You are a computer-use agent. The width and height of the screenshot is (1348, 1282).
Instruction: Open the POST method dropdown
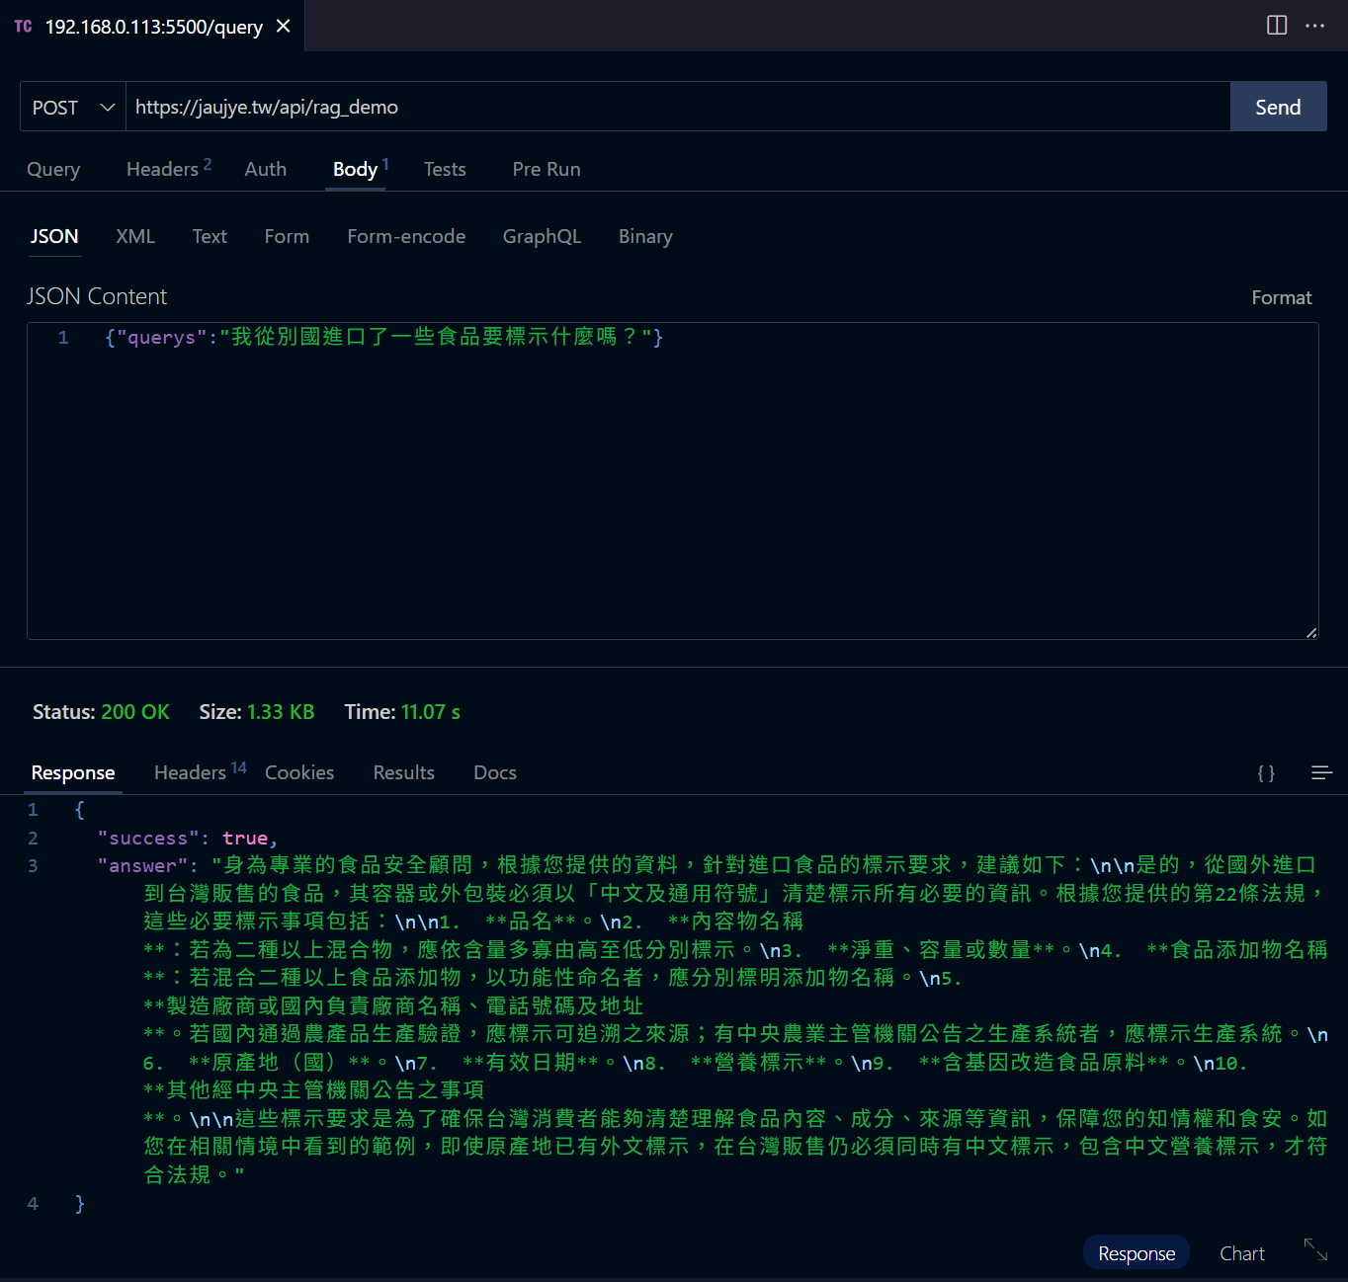[73, 107]
